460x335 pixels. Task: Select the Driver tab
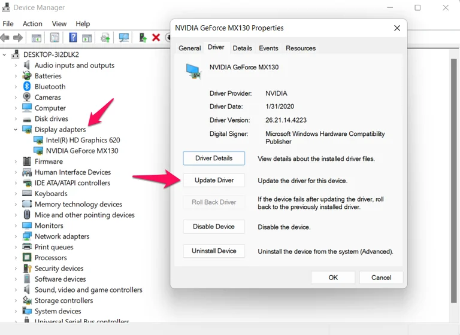pyautogui.click(x=216, y=47)
